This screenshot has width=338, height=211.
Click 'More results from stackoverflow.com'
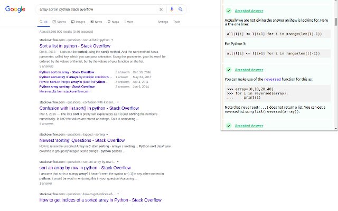(x=64, y=91)
